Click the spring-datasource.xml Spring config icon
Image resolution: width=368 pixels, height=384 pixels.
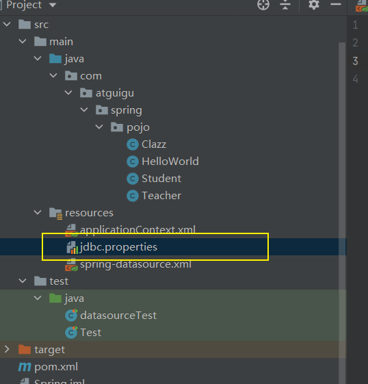pos(71,265)
